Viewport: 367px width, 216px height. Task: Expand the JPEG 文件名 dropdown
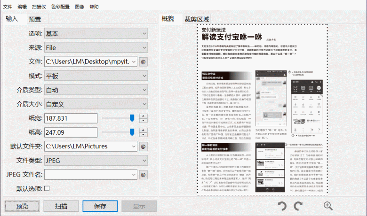pos(134,174)
